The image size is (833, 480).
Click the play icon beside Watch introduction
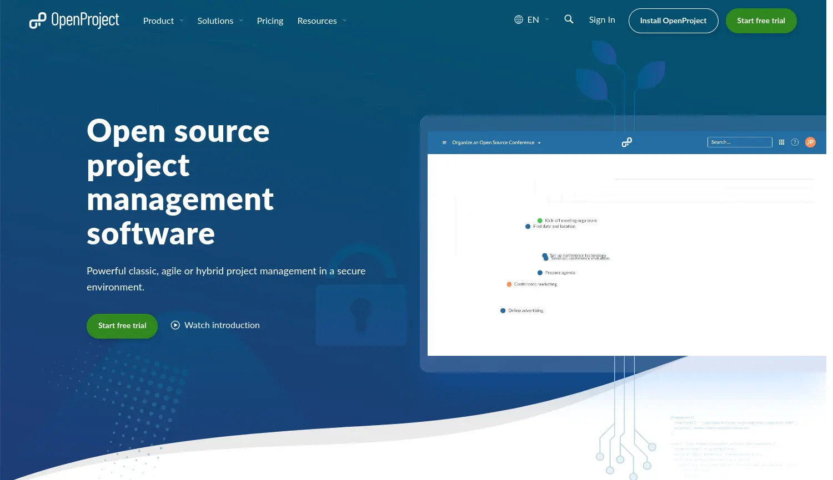tap(175, 325)
